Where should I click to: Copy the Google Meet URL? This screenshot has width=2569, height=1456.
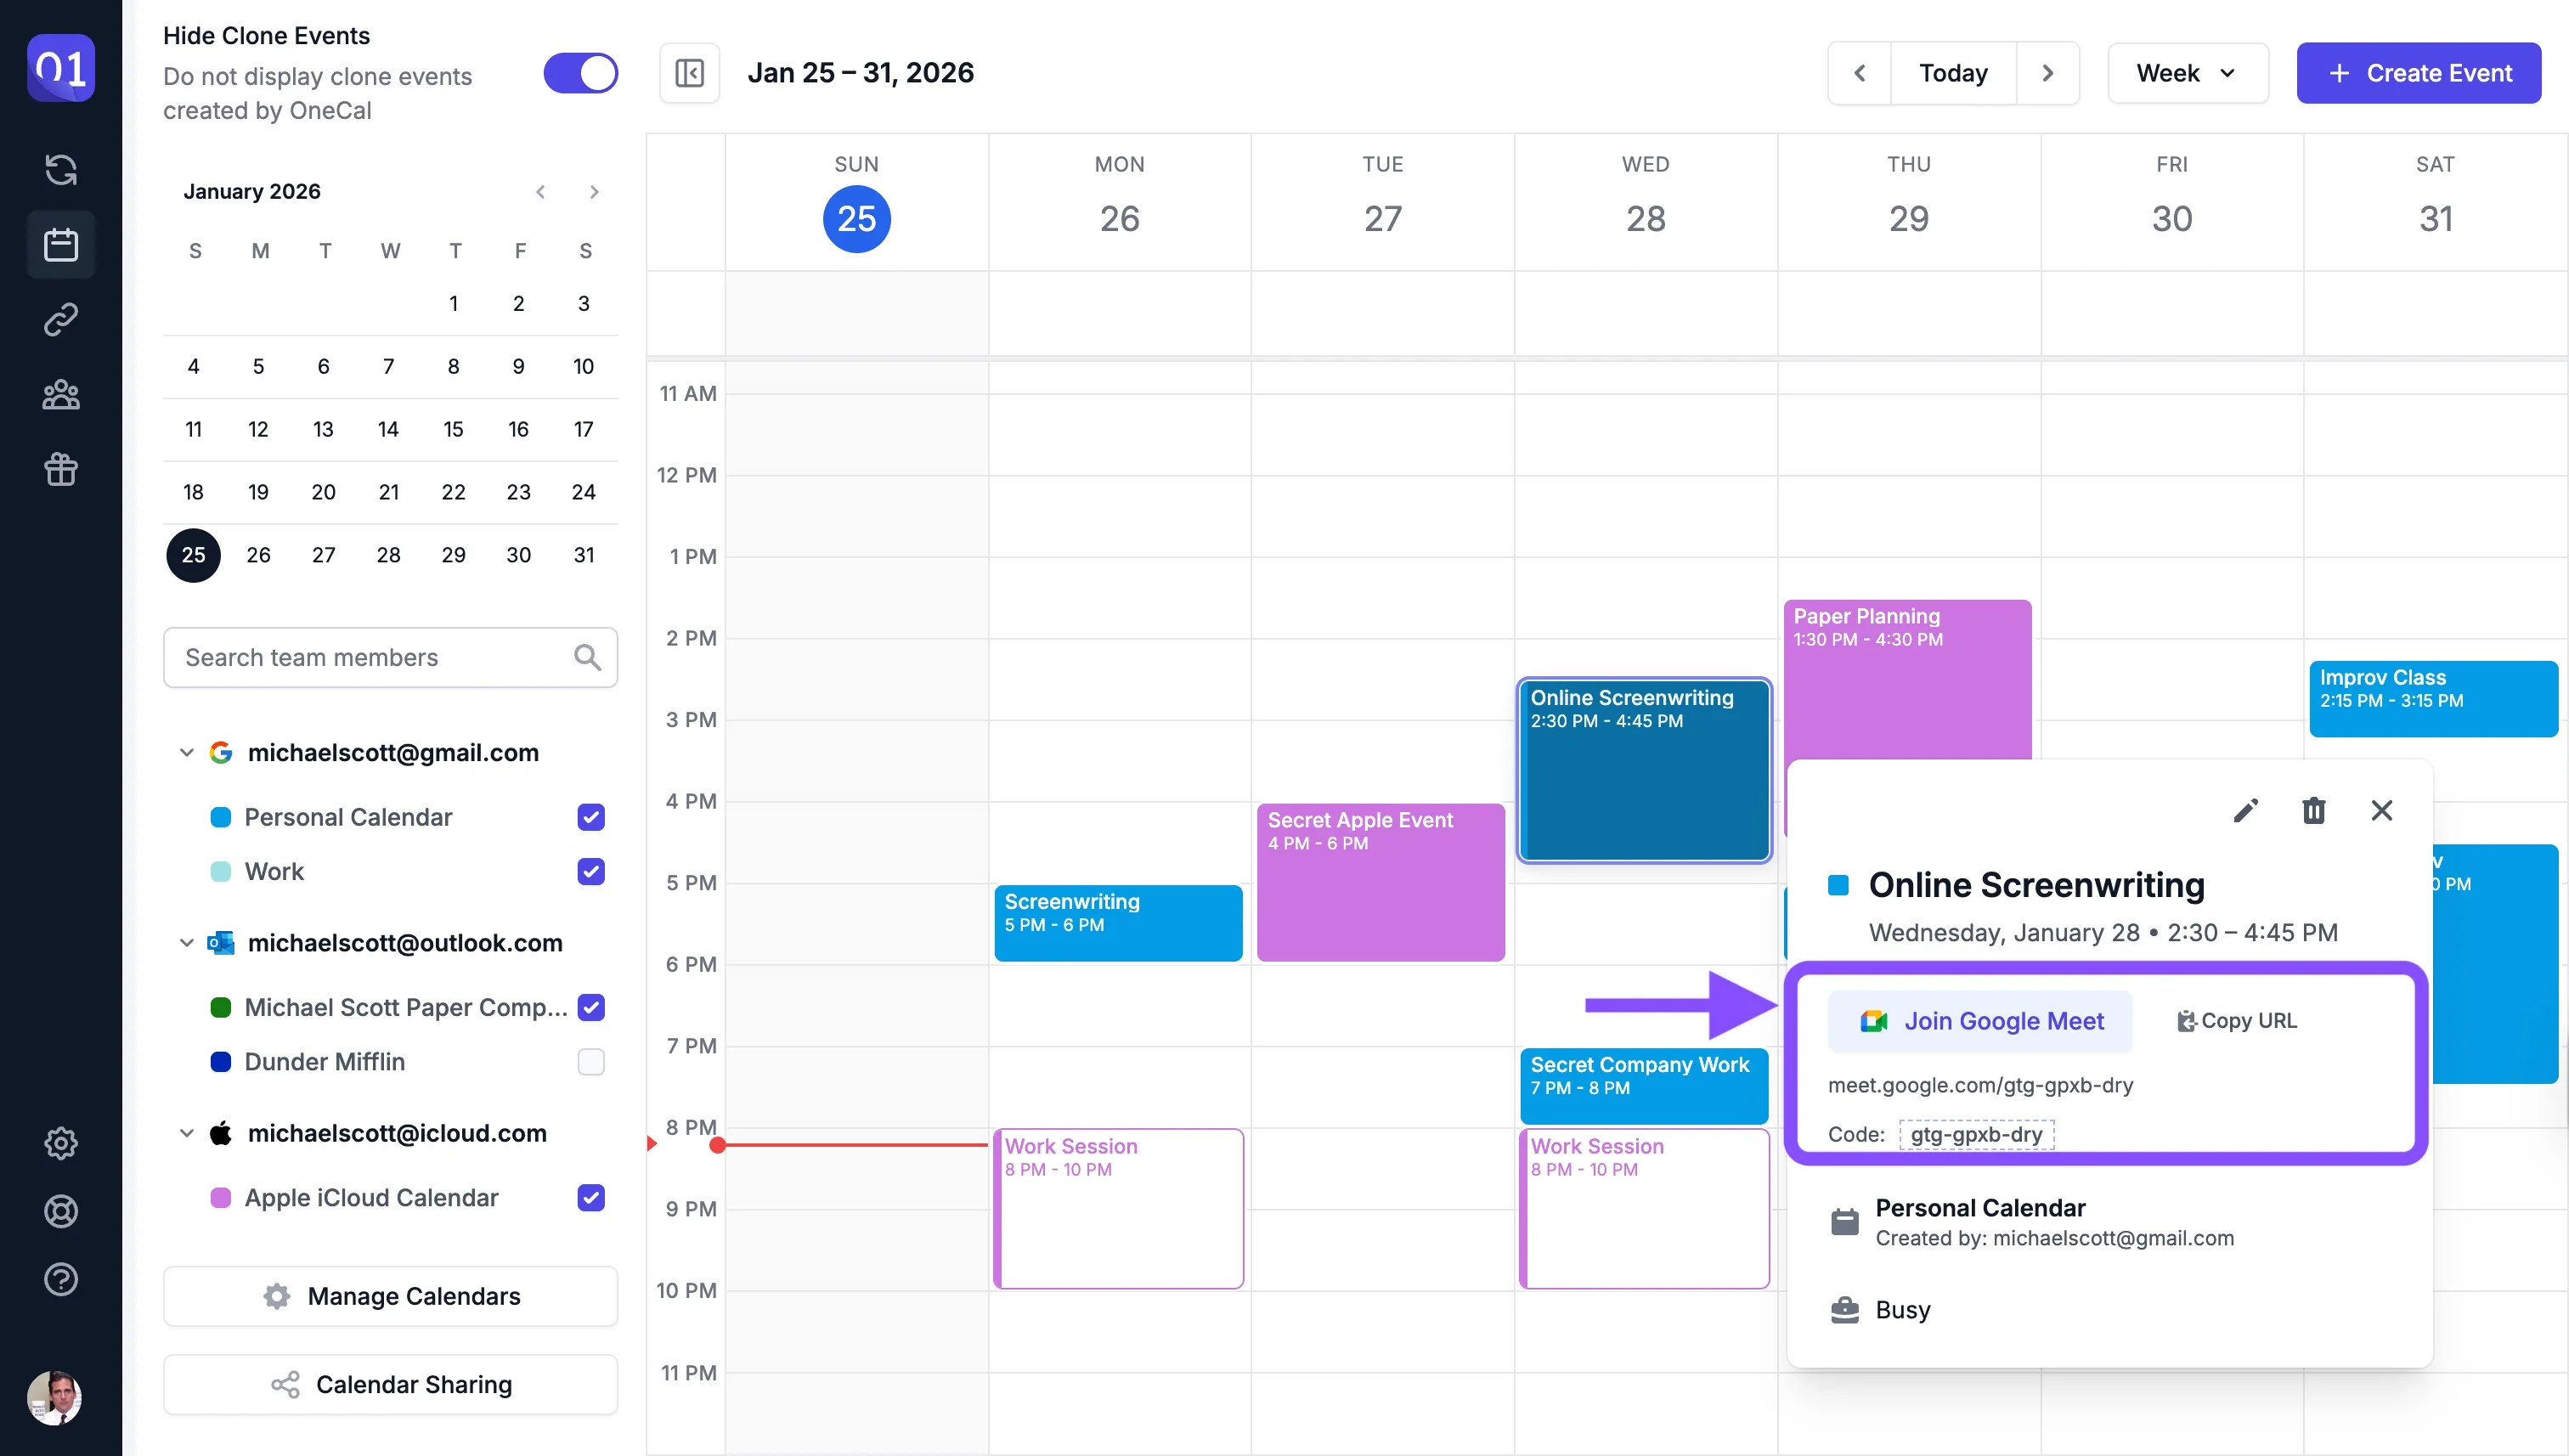pyautogui.click(x=2237, y=1020)
